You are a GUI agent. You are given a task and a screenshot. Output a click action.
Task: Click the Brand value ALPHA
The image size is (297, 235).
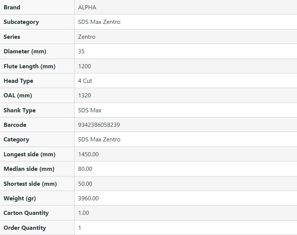[x=87, y=7]
